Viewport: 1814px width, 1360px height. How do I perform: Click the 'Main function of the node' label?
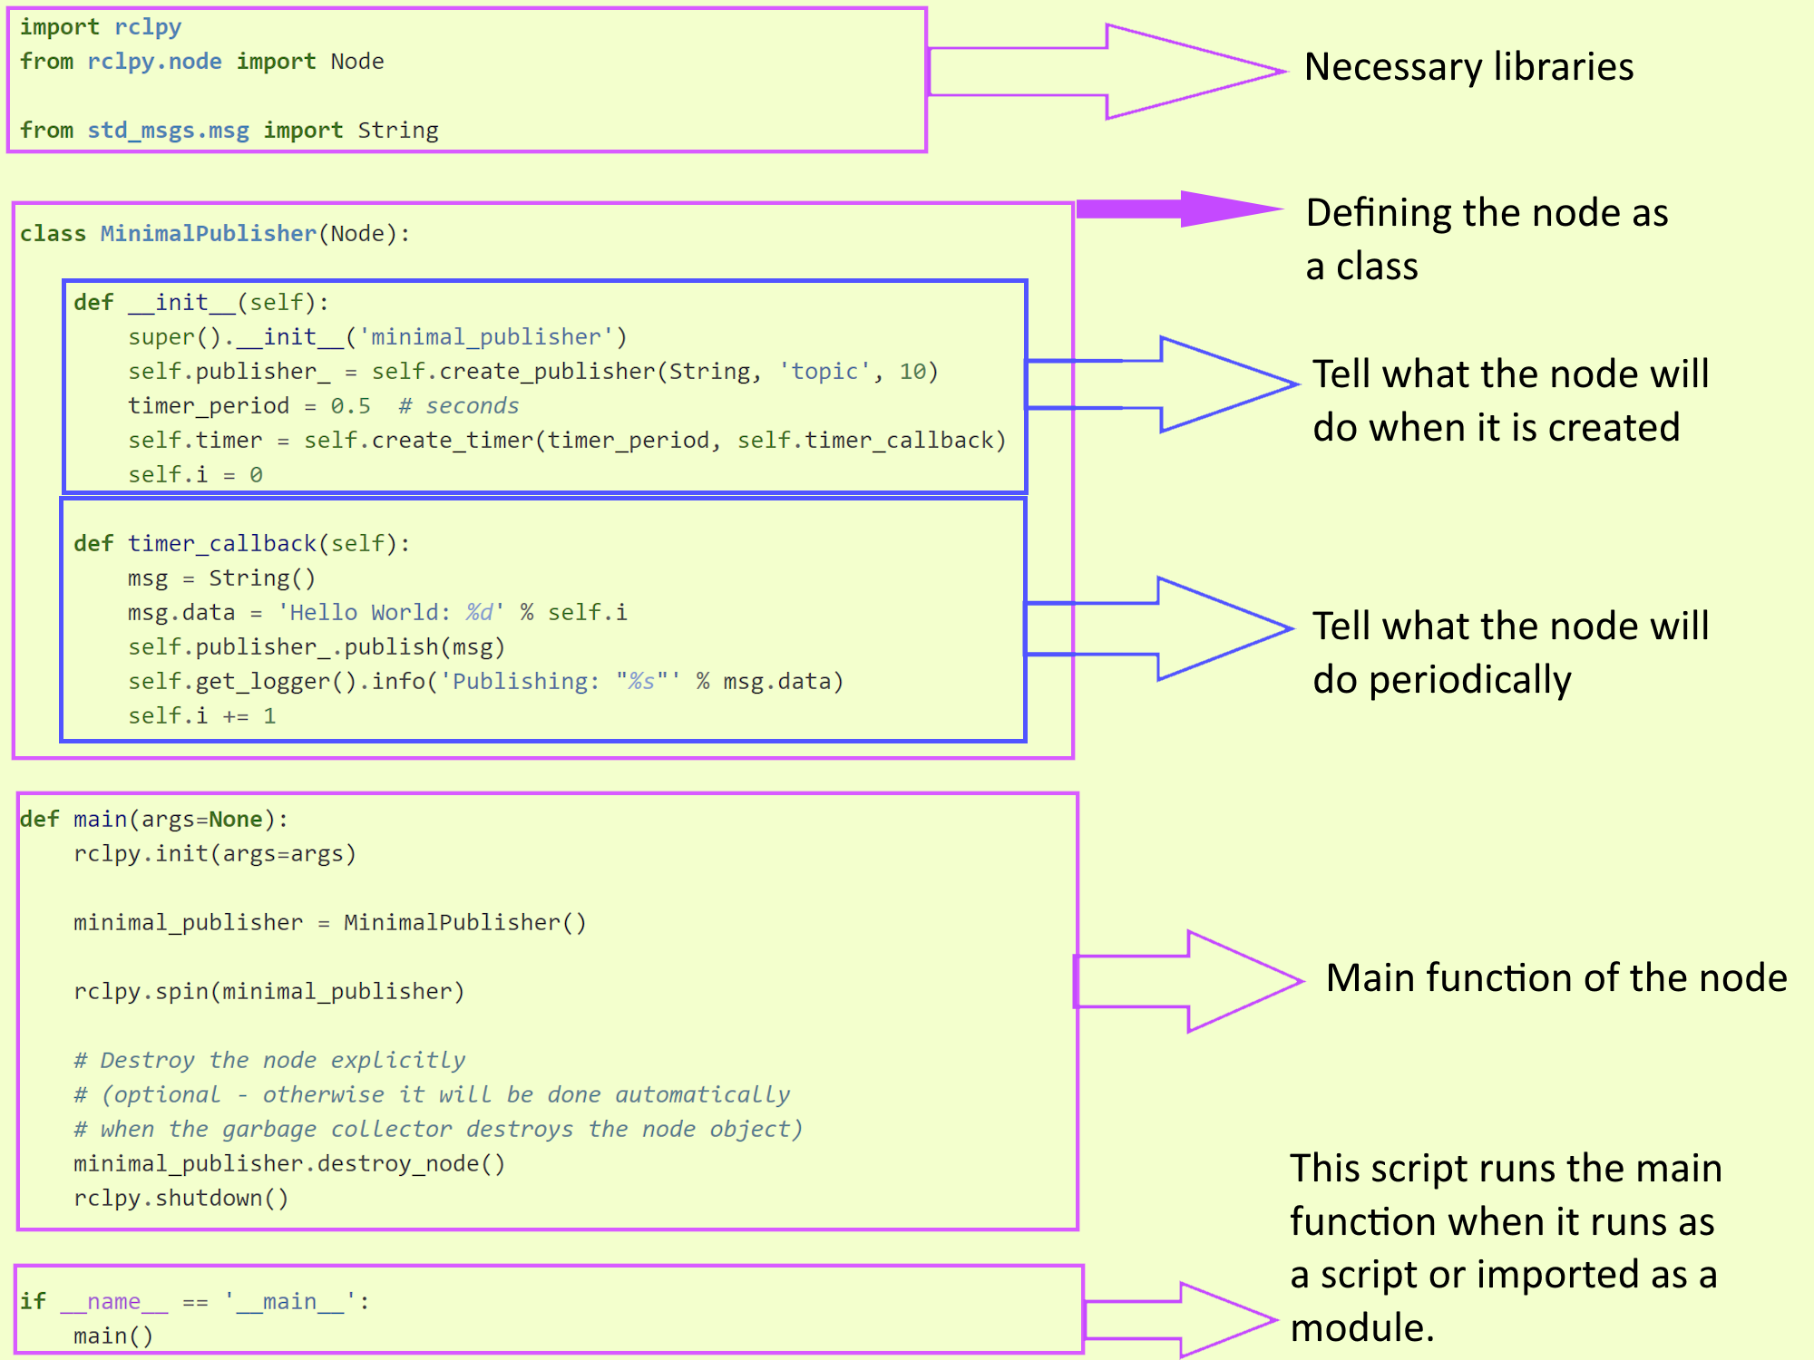(x=1556, y=978)
